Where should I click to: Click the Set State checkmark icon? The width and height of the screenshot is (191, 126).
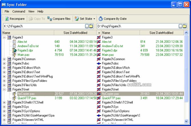[x=77, y=19]
